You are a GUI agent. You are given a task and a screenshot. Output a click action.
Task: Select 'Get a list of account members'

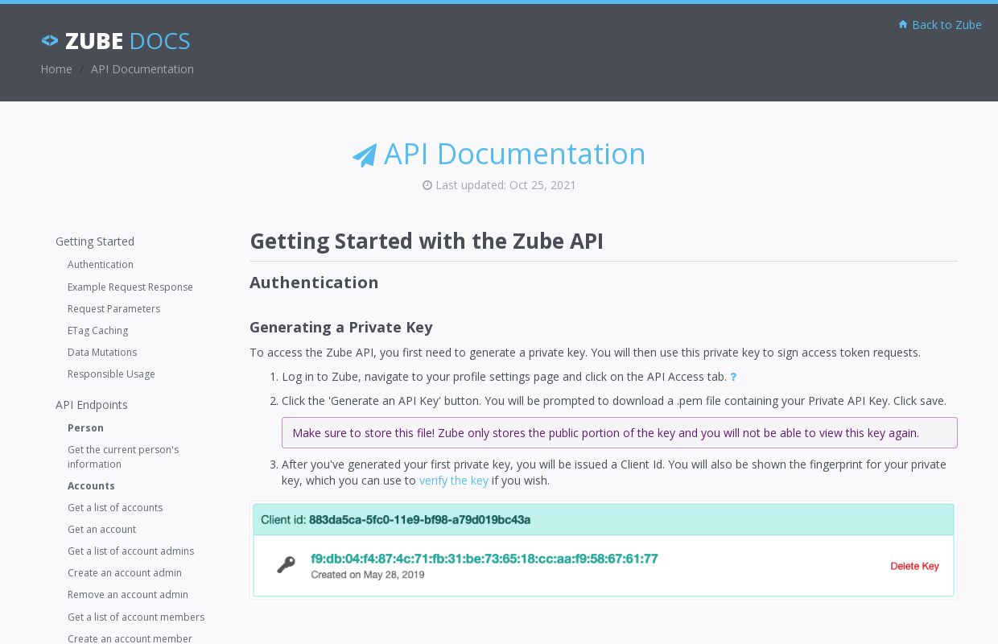[x=136, y=617]
